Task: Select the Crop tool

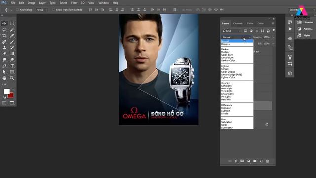Action: pyautogui.click(x=4, y=36)
